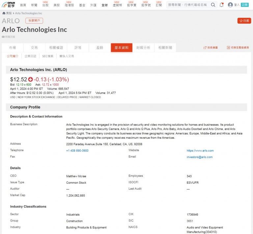Open 虛擬幣 in top navigation

click(x=117, y=5)
